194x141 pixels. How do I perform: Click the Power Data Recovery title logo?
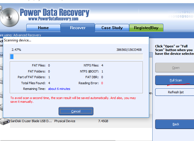tap(55, 13)
